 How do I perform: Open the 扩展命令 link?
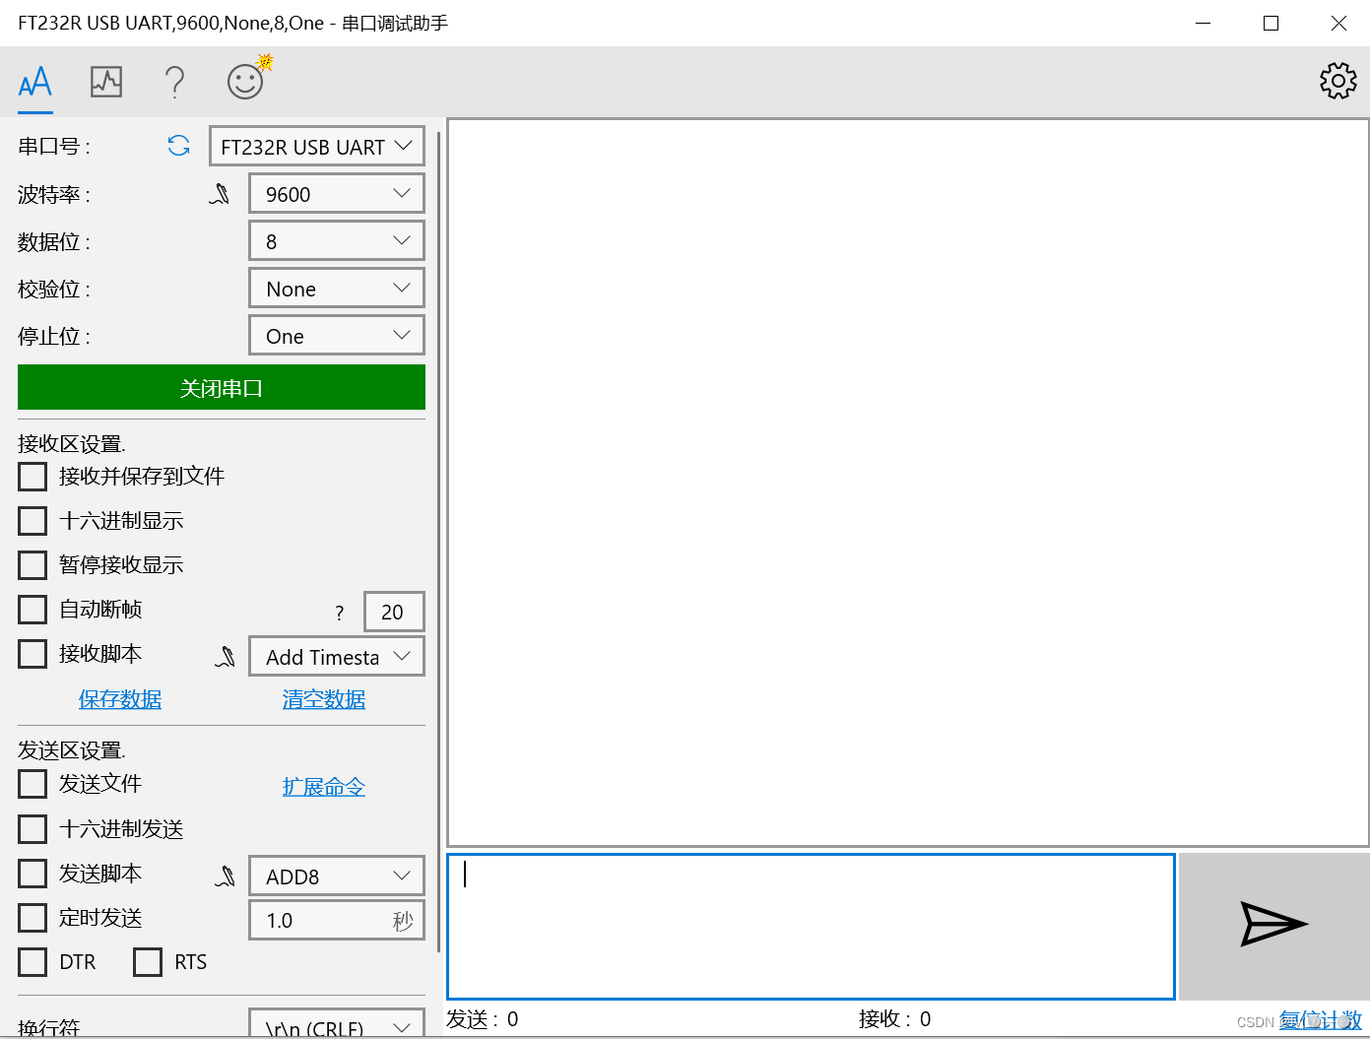(324, 787)
